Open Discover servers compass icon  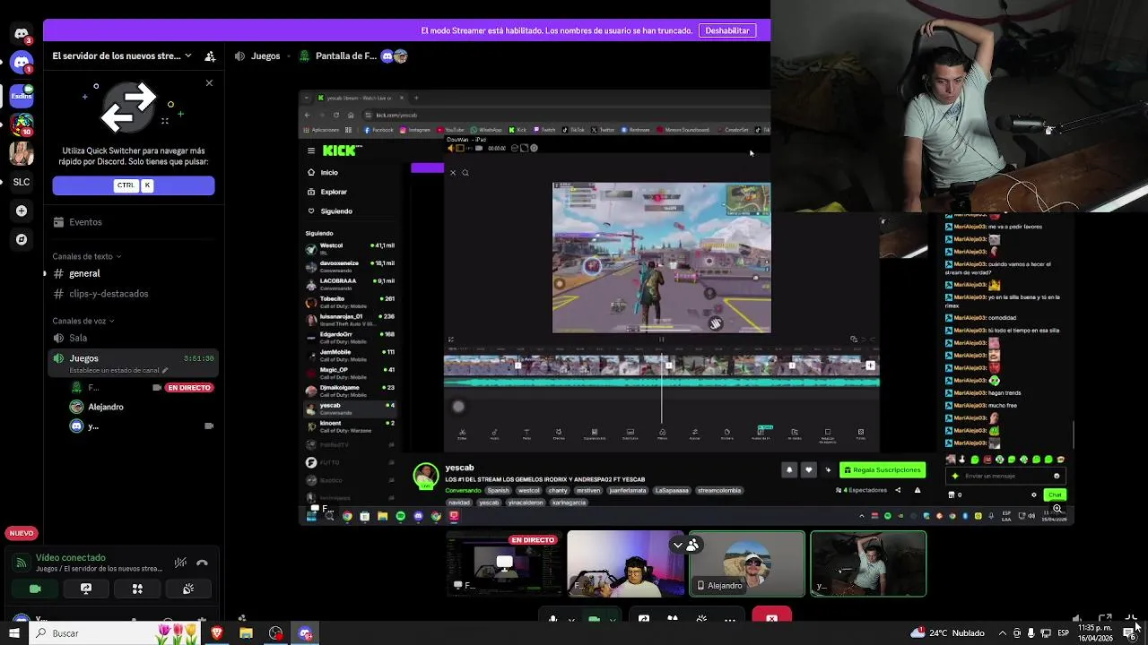click(22, 239)
